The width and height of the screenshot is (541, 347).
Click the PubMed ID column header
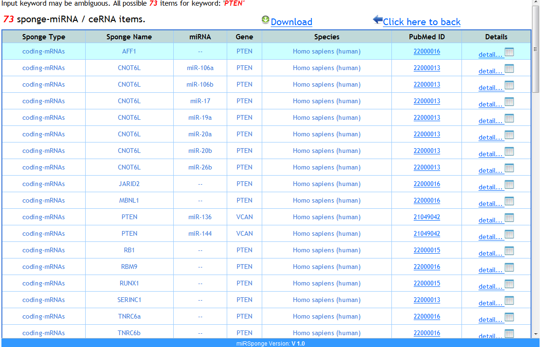[x=426, y=36]
